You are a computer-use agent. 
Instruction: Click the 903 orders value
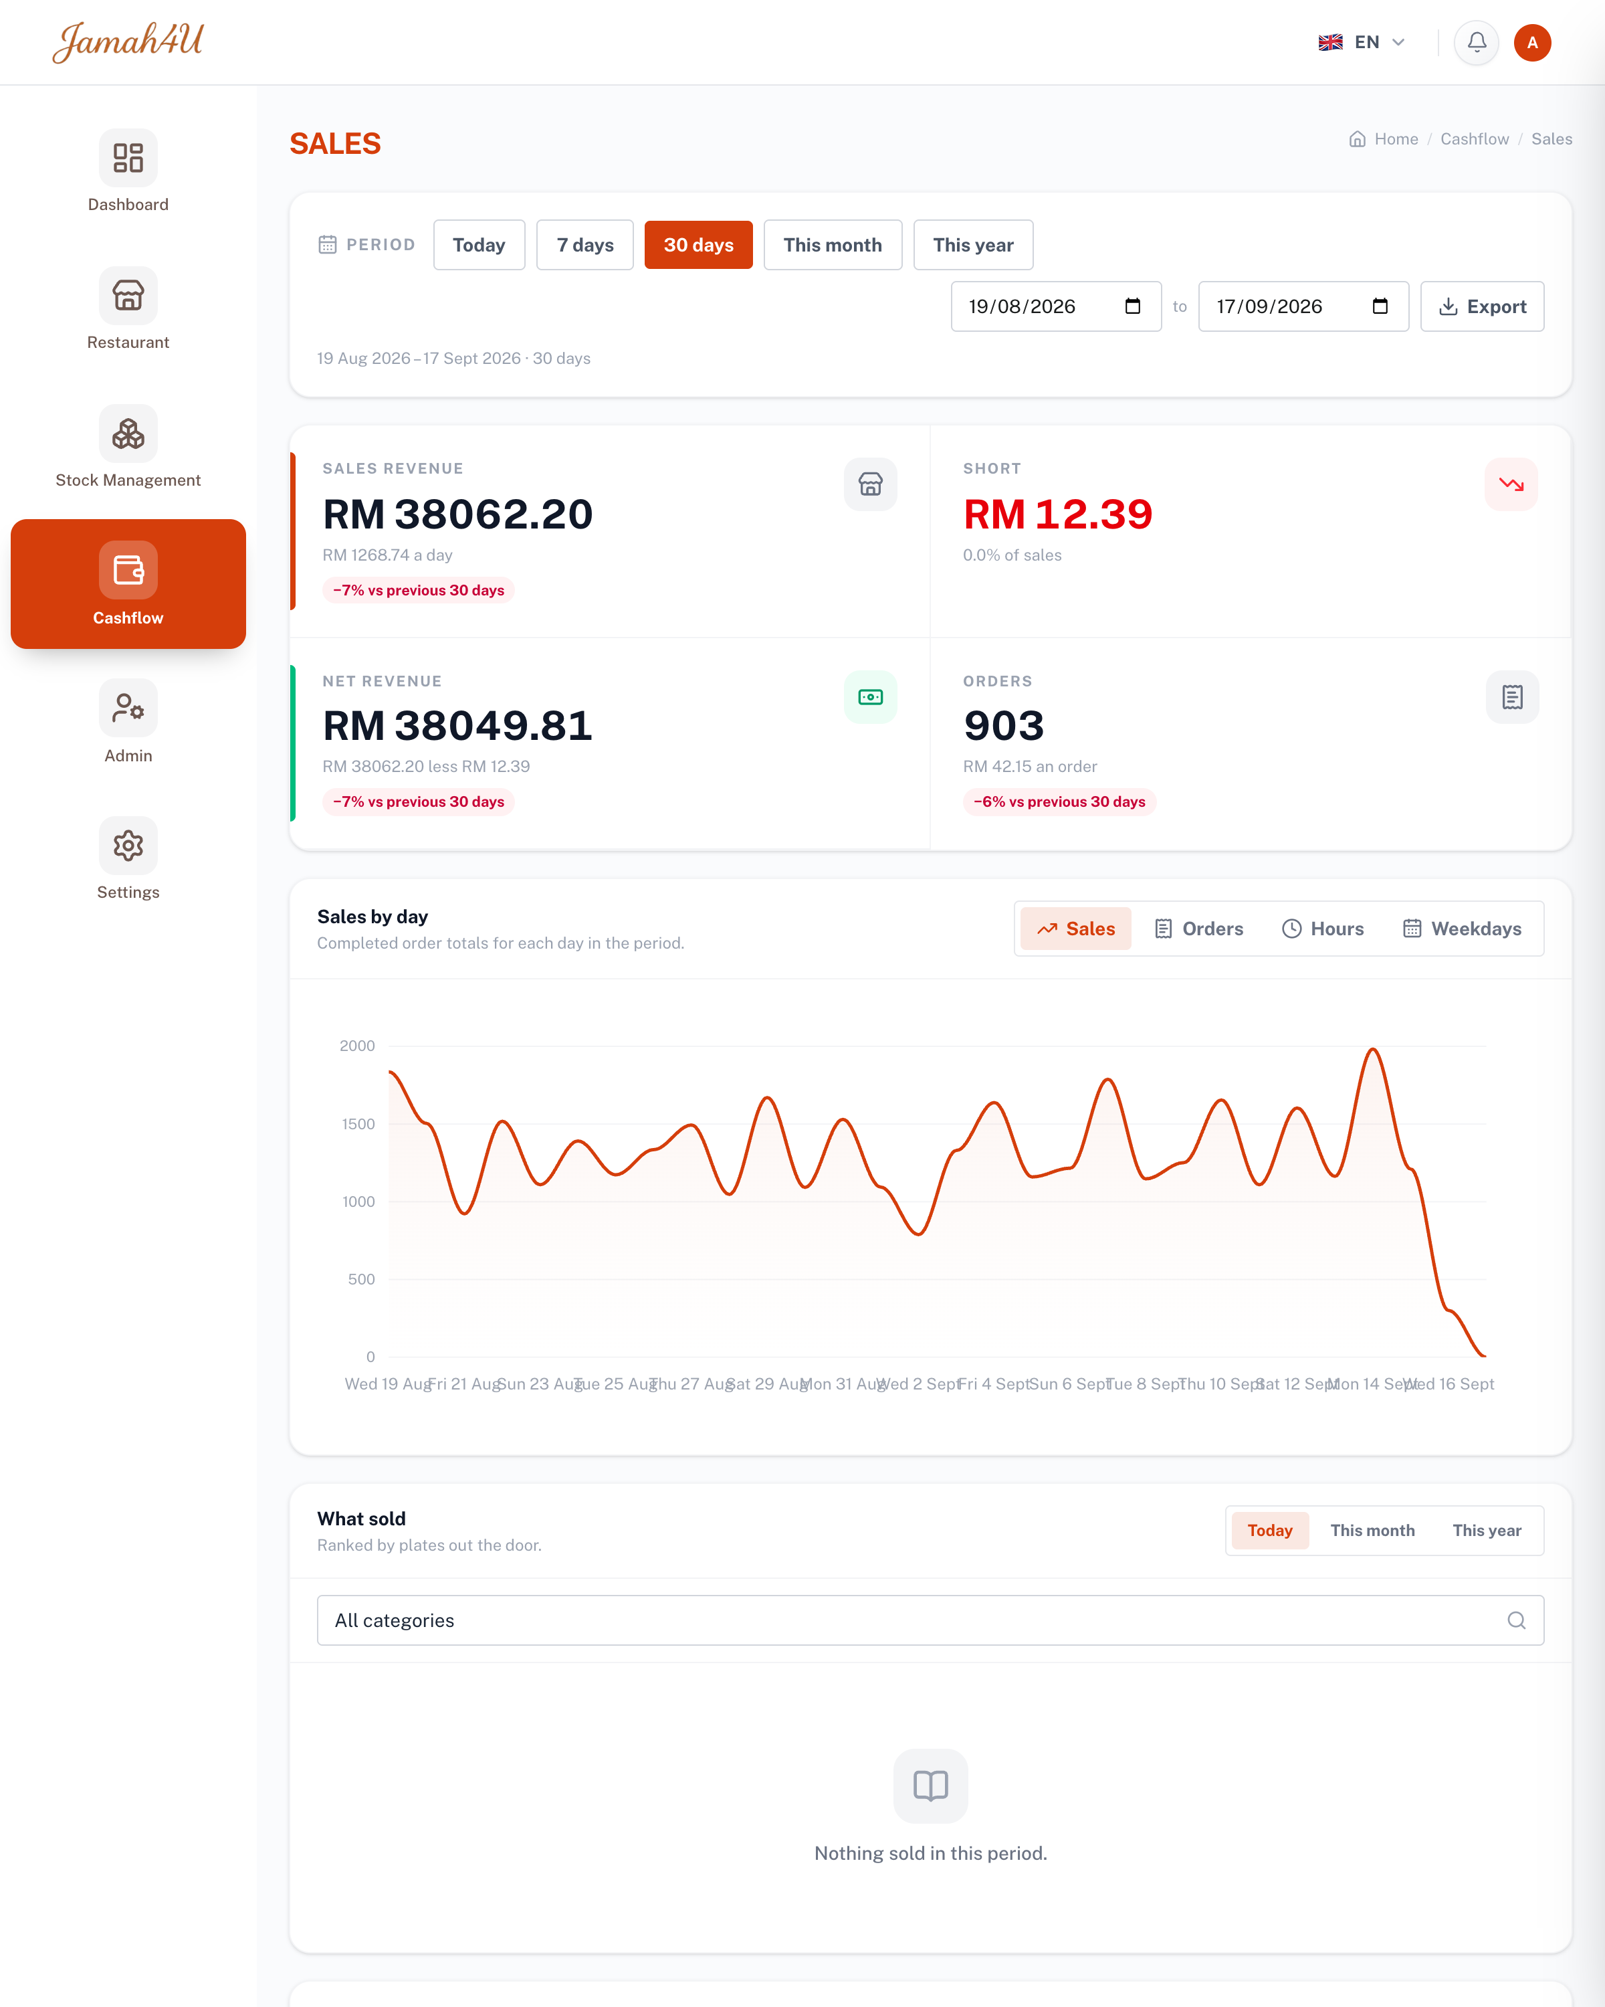tap(1004, 725)
